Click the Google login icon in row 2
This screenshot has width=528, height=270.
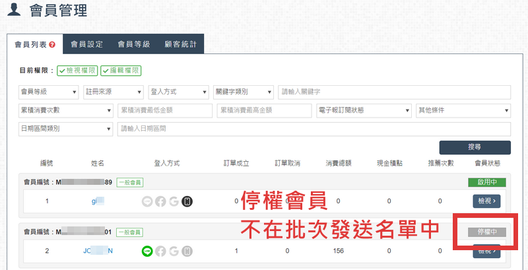coord(174,251)
